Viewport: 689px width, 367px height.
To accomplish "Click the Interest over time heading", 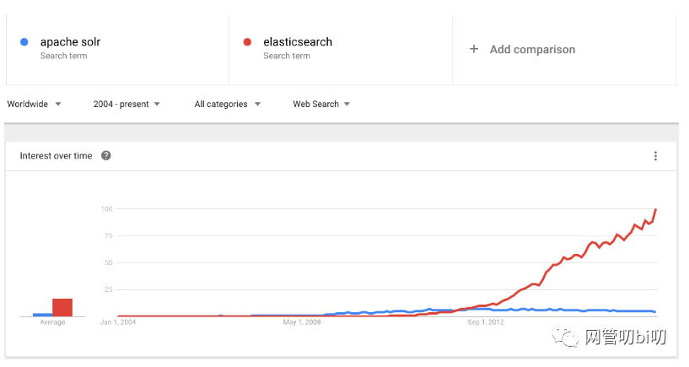I will 56,156.
